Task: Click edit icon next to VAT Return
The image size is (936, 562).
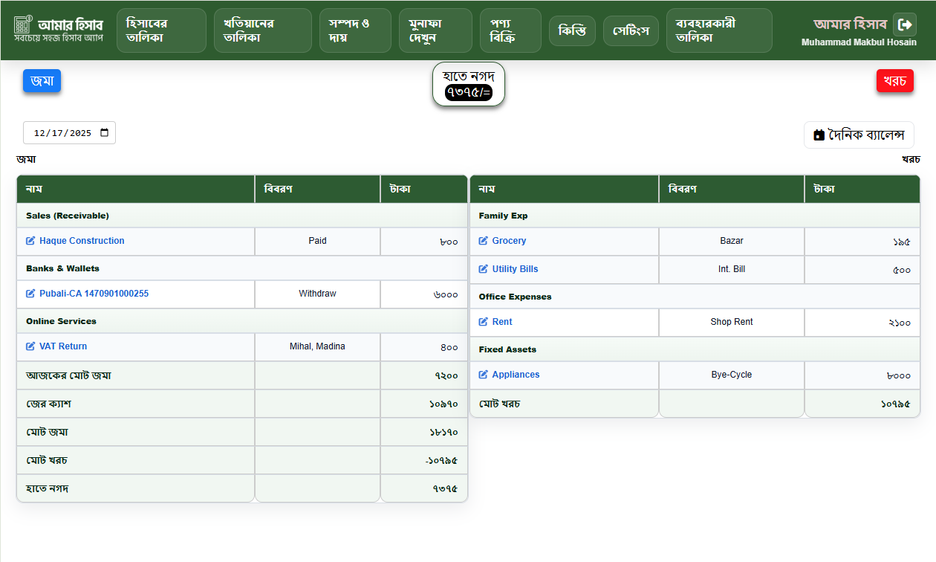Action: click(x=30, y=346)
